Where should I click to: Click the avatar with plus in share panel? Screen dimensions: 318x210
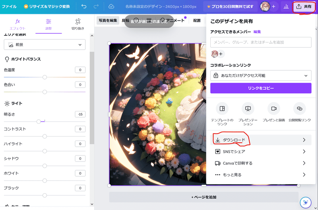218,54
